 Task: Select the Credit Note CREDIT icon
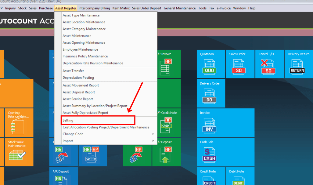tap(210, 177)
